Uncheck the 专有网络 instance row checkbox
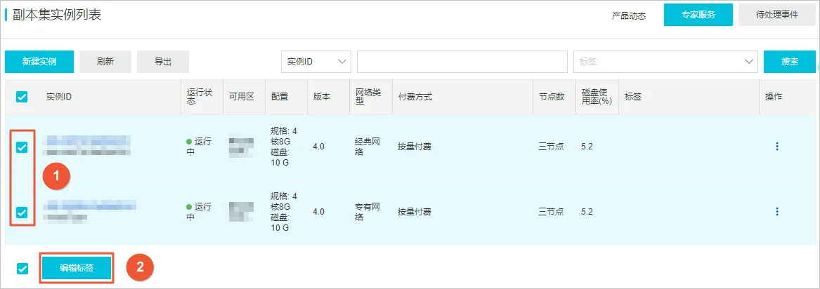Image resolution: width=820 pixels, height=289 pixels. tap(22, 212)
